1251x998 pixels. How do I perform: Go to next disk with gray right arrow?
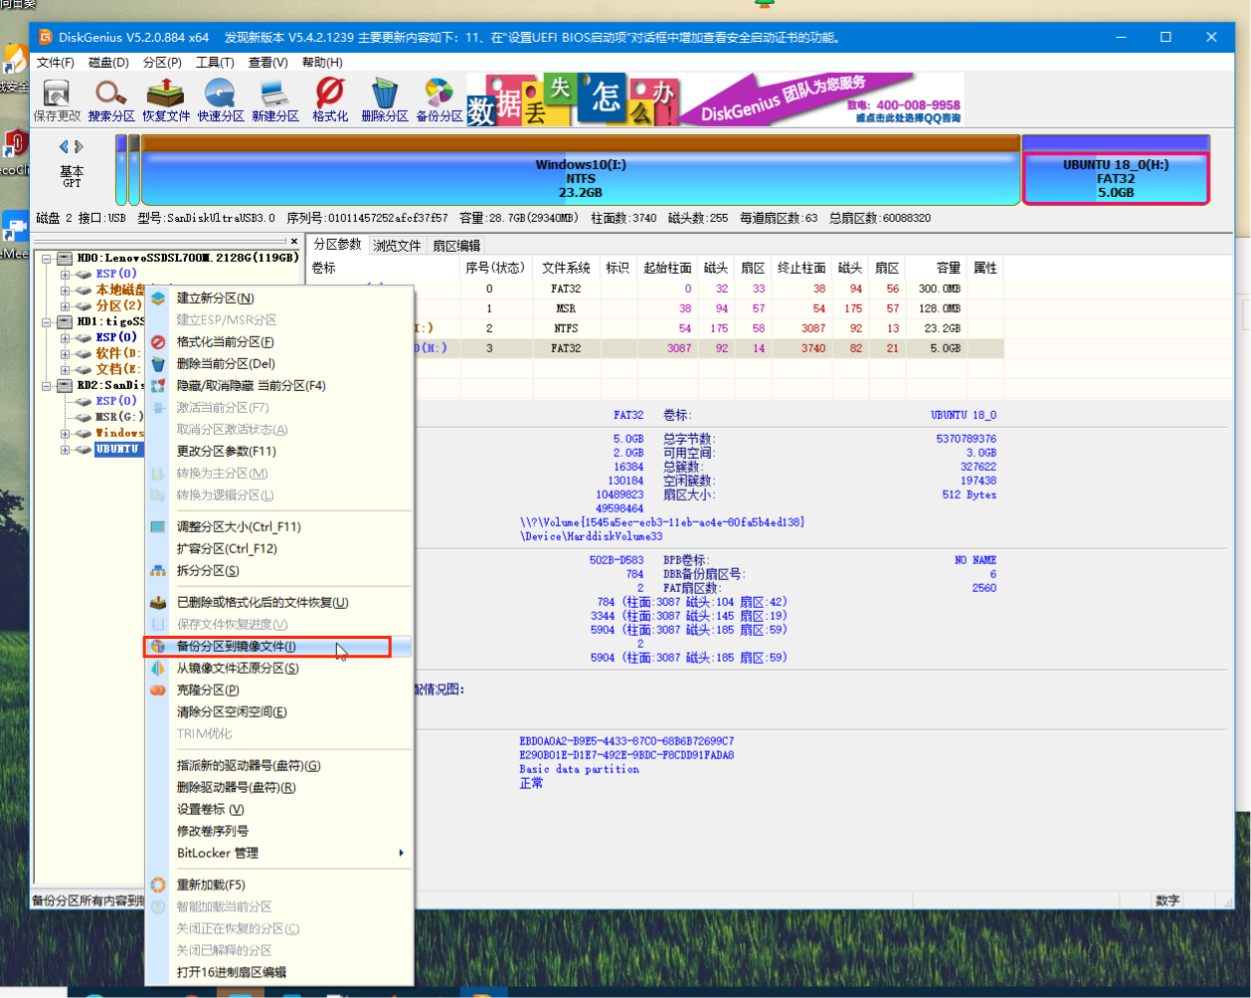[80, 147]
